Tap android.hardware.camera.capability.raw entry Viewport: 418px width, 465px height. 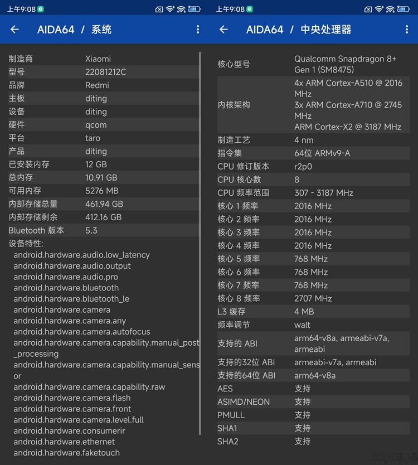(89, 387)
